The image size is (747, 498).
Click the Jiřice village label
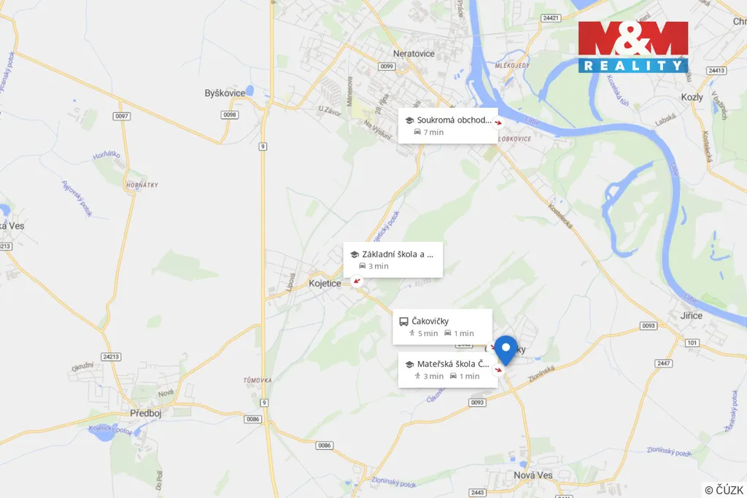[x=692, y=315]
